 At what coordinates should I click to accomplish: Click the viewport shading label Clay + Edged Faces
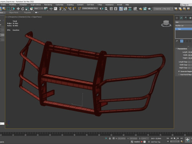pyautogui.click(x=34, y=17)
